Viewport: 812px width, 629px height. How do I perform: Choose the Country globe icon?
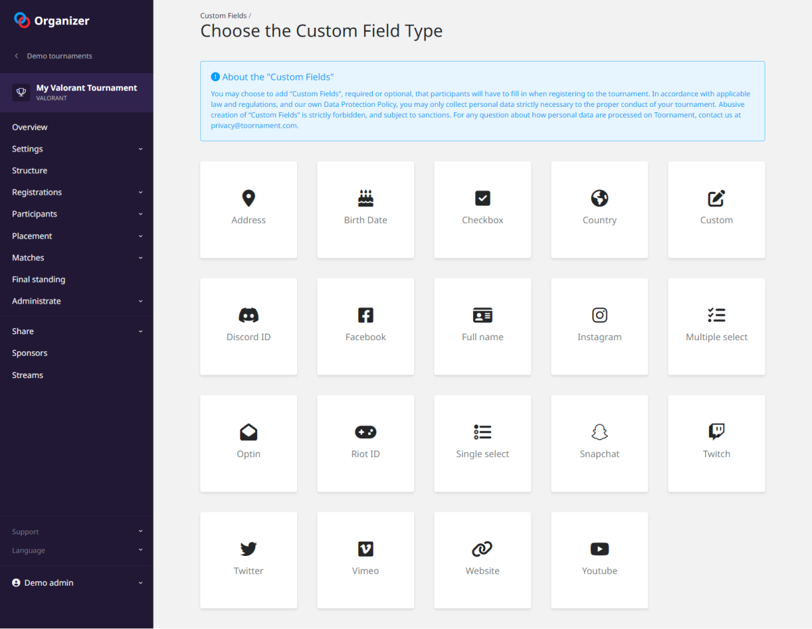click(x=599, y=198)
